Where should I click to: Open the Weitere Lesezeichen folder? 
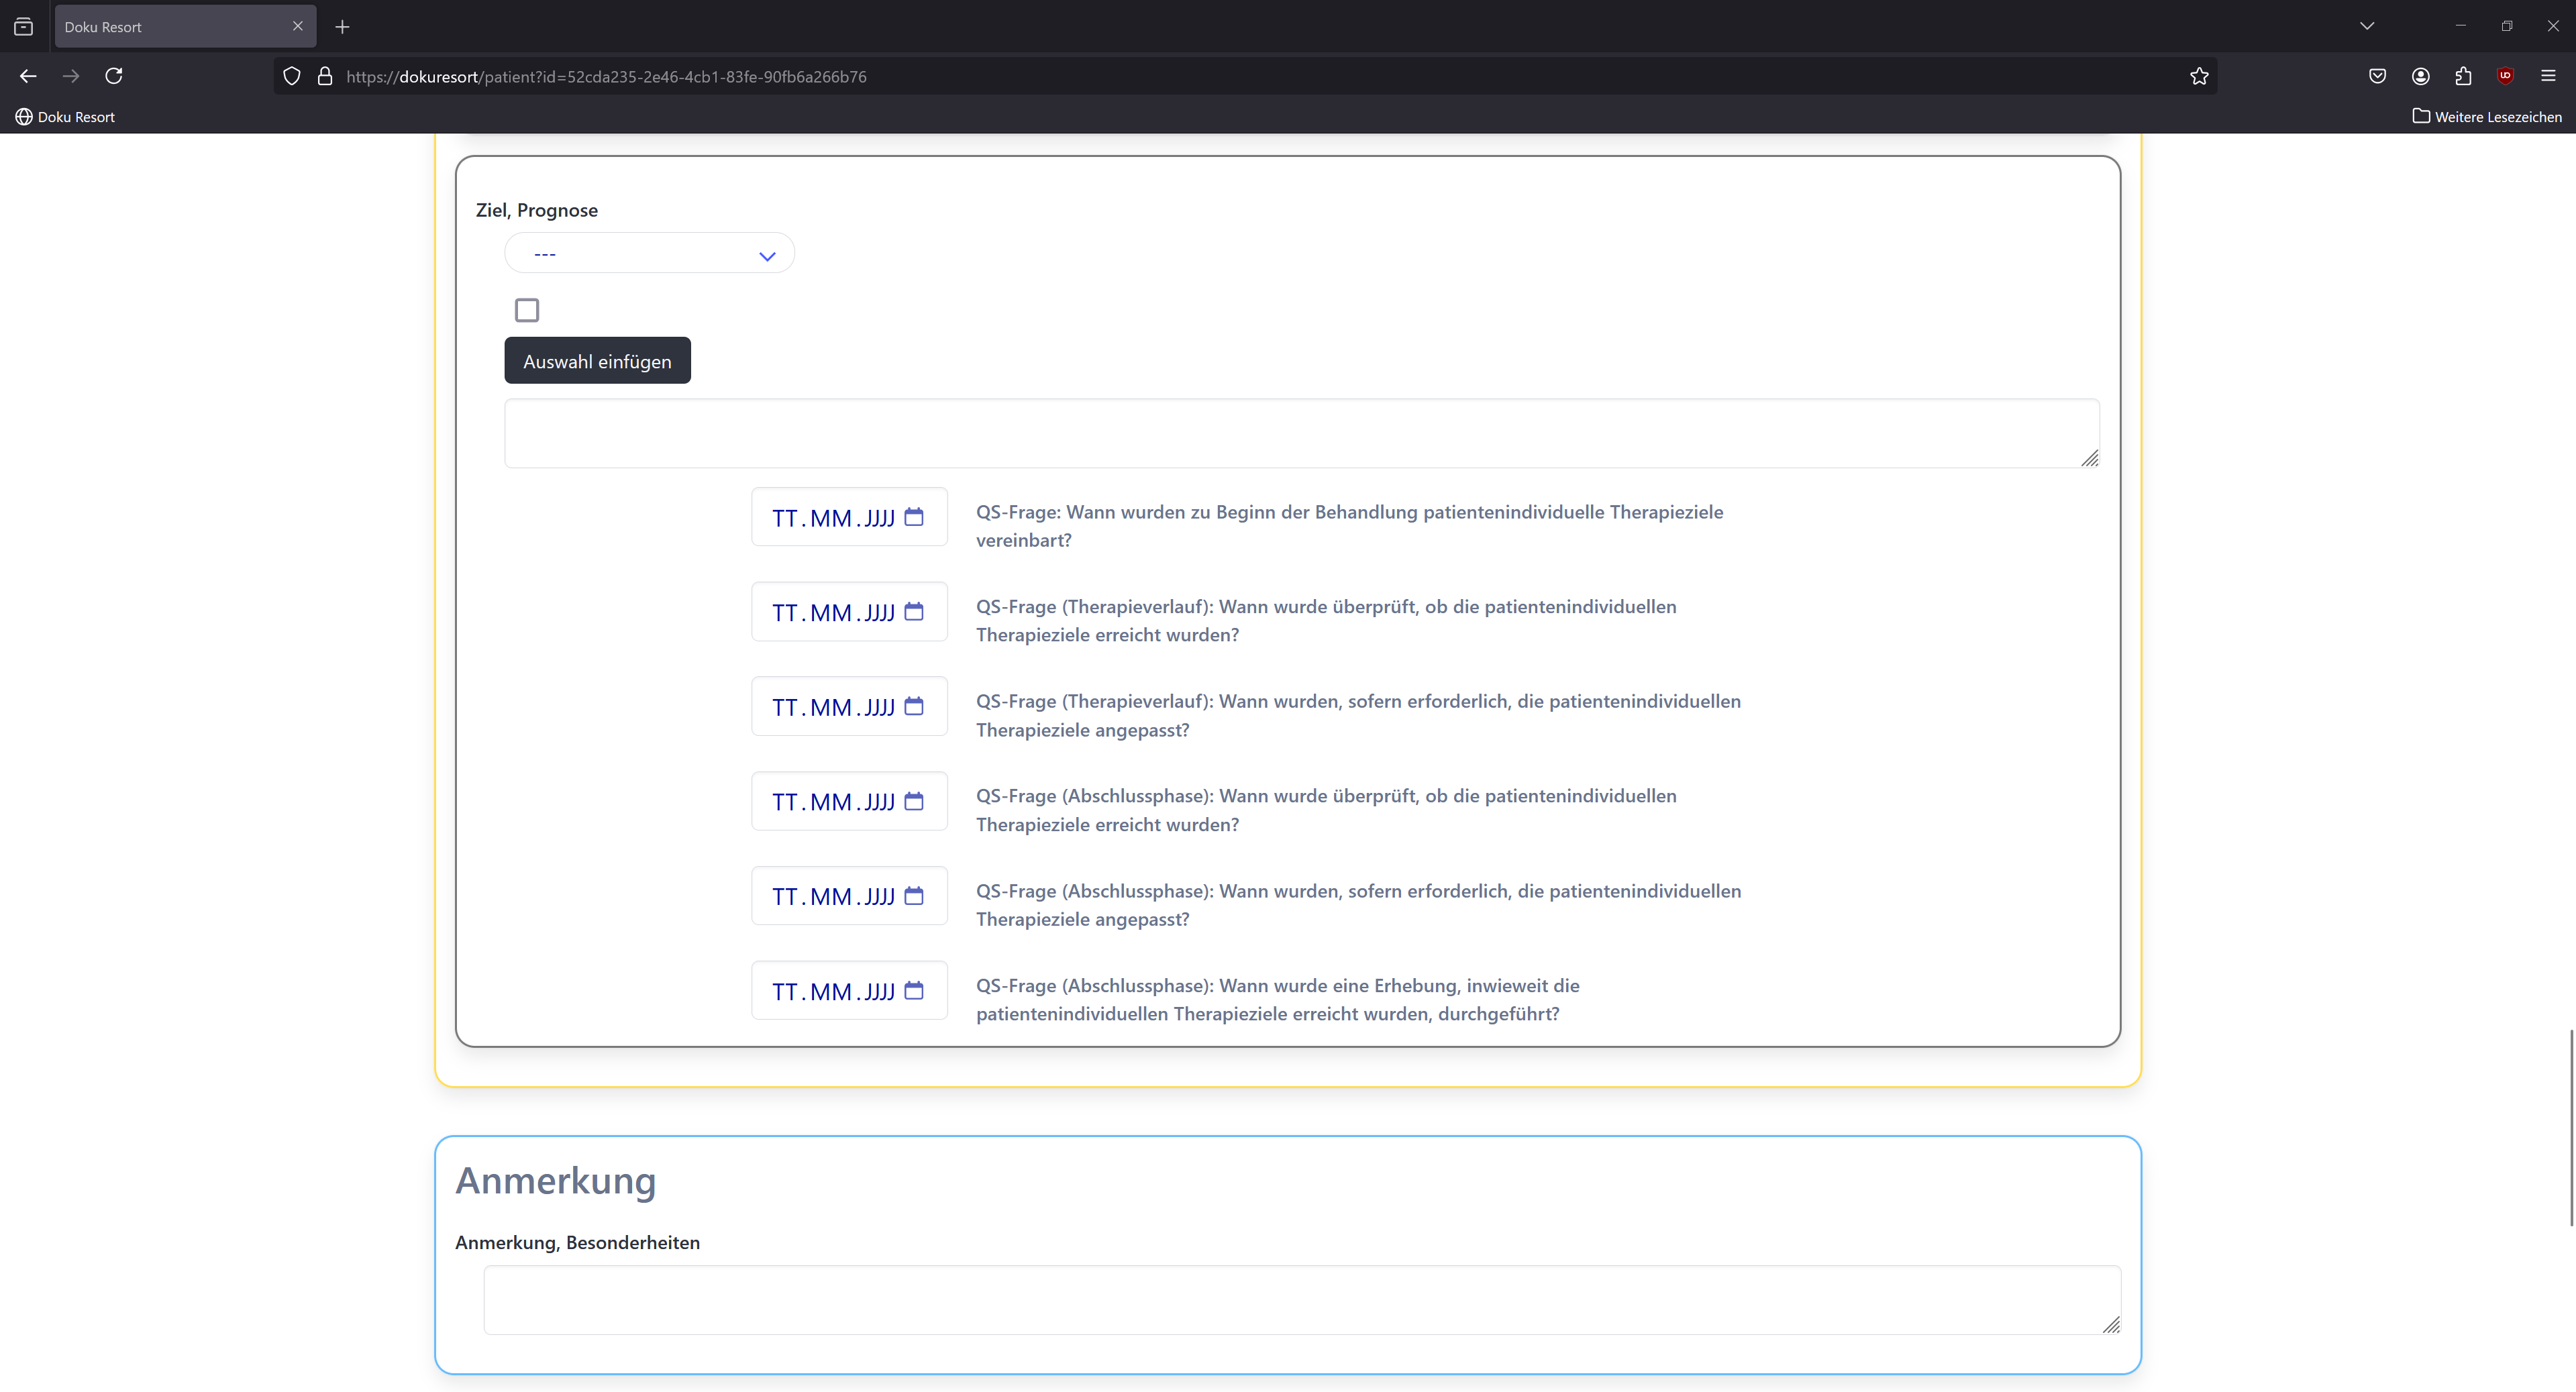tap(2486, 117)
